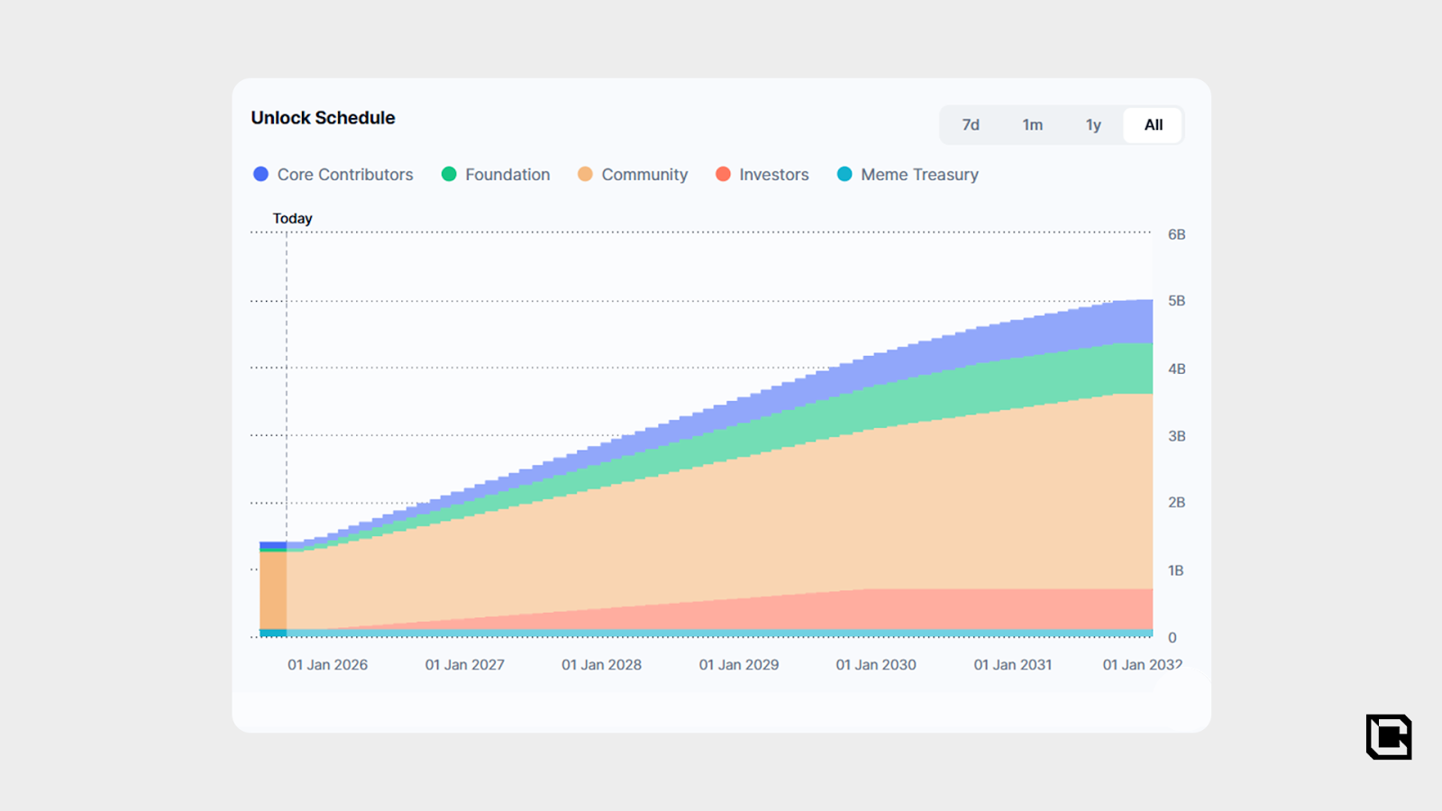Click the red Investors color dot

tap(723, 174)
